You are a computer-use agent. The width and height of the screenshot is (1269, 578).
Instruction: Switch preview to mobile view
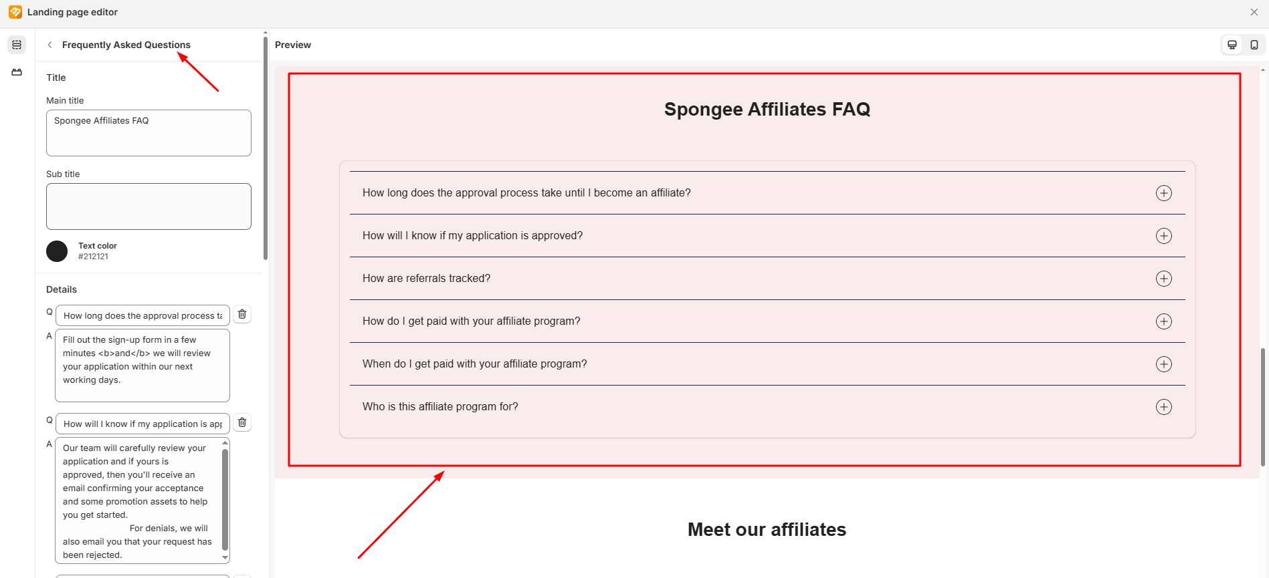1254,45
